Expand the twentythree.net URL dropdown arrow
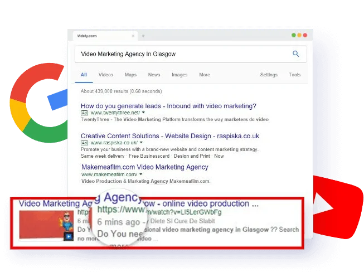 coord(143,113)
